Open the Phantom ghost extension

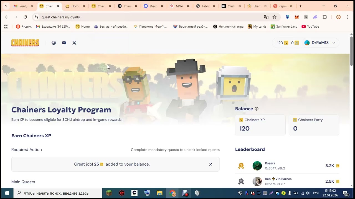(315, 17)
